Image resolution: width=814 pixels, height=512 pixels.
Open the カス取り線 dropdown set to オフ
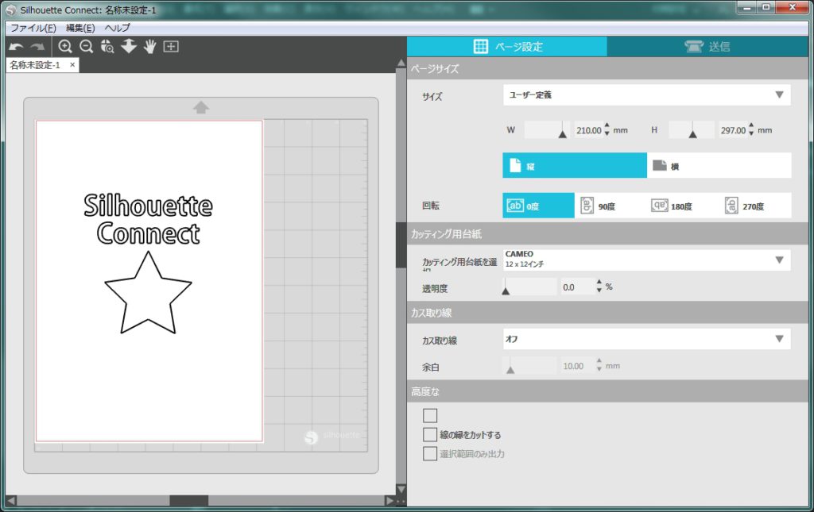(647, 339)
